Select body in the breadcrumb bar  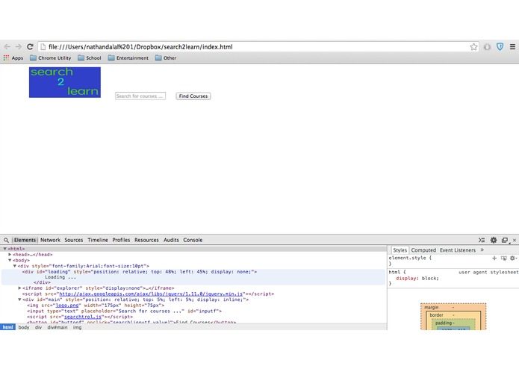pyautogui.click(x=23, y=327)
